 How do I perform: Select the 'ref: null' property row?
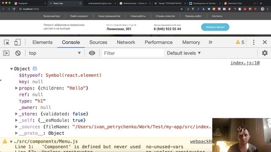coord(31,95)
